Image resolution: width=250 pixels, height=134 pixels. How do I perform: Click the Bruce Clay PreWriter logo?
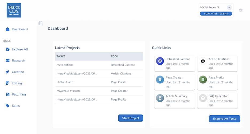coord(14,10)
